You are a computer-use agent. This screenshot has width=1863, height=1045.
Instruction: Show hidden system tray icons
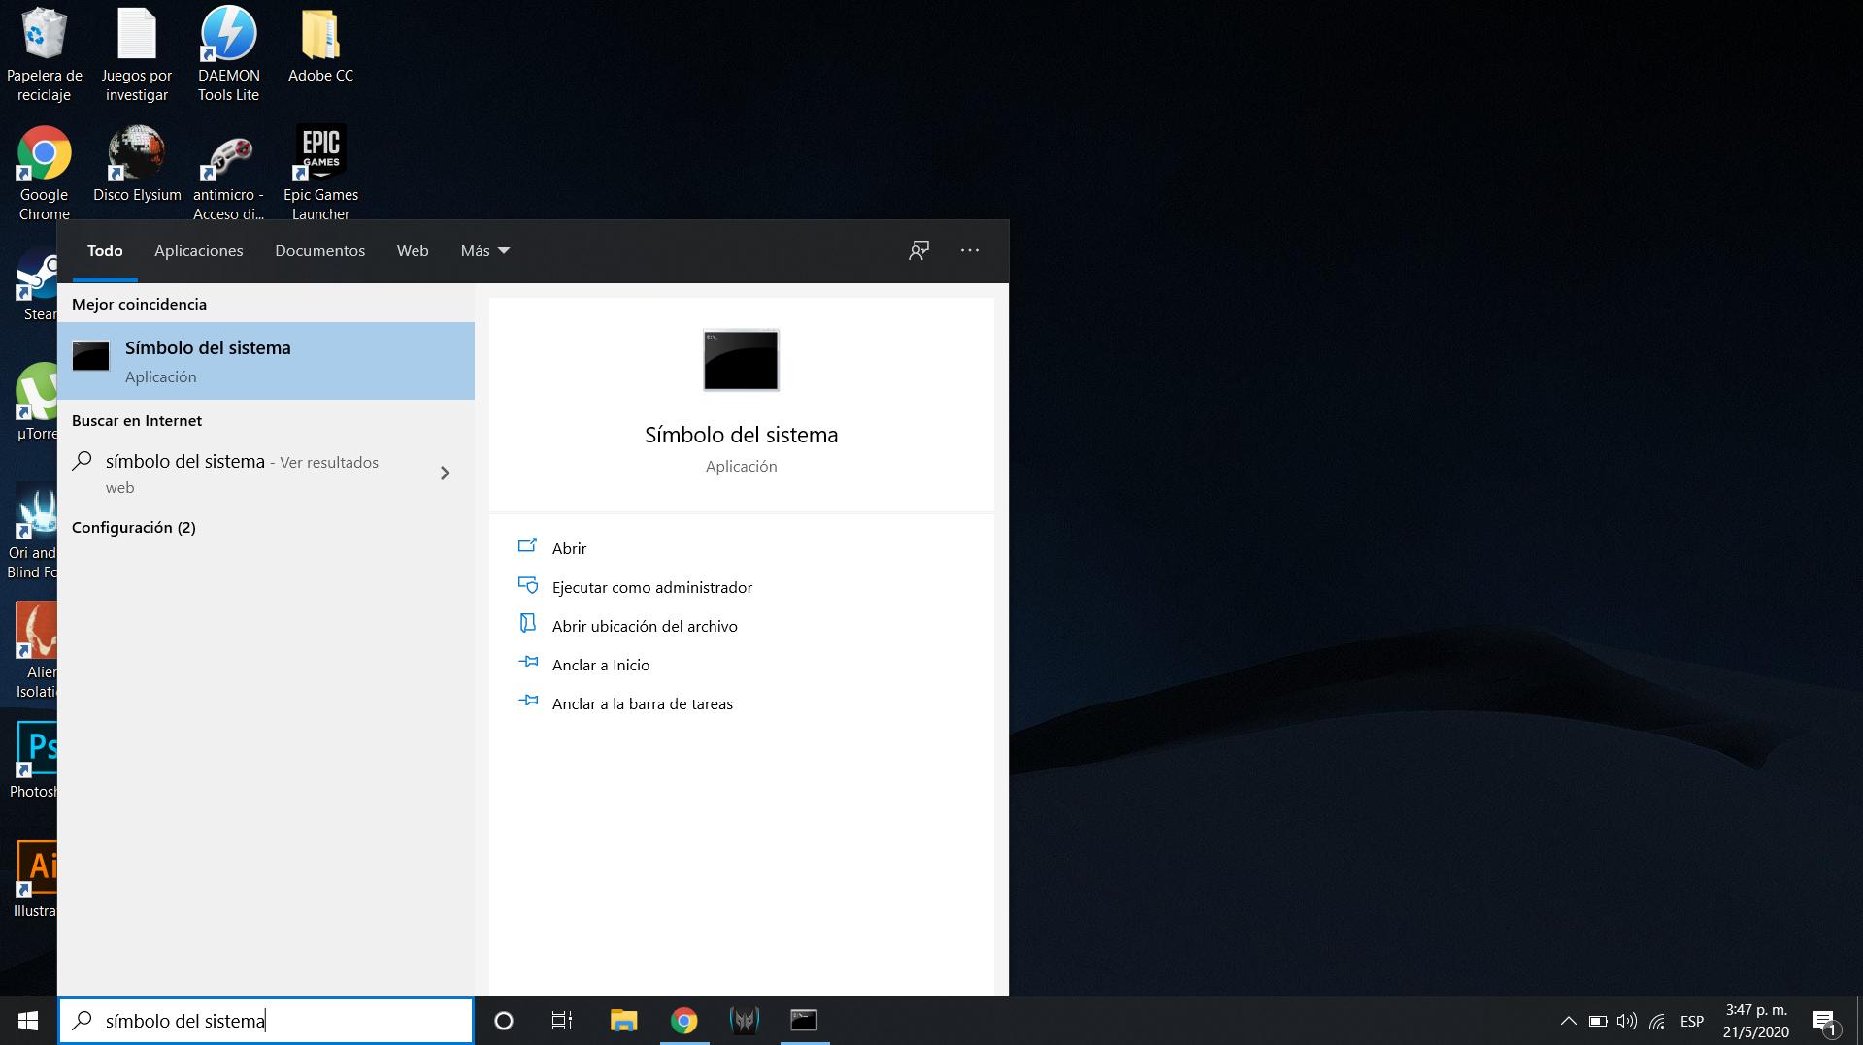pos(1568,1021)
